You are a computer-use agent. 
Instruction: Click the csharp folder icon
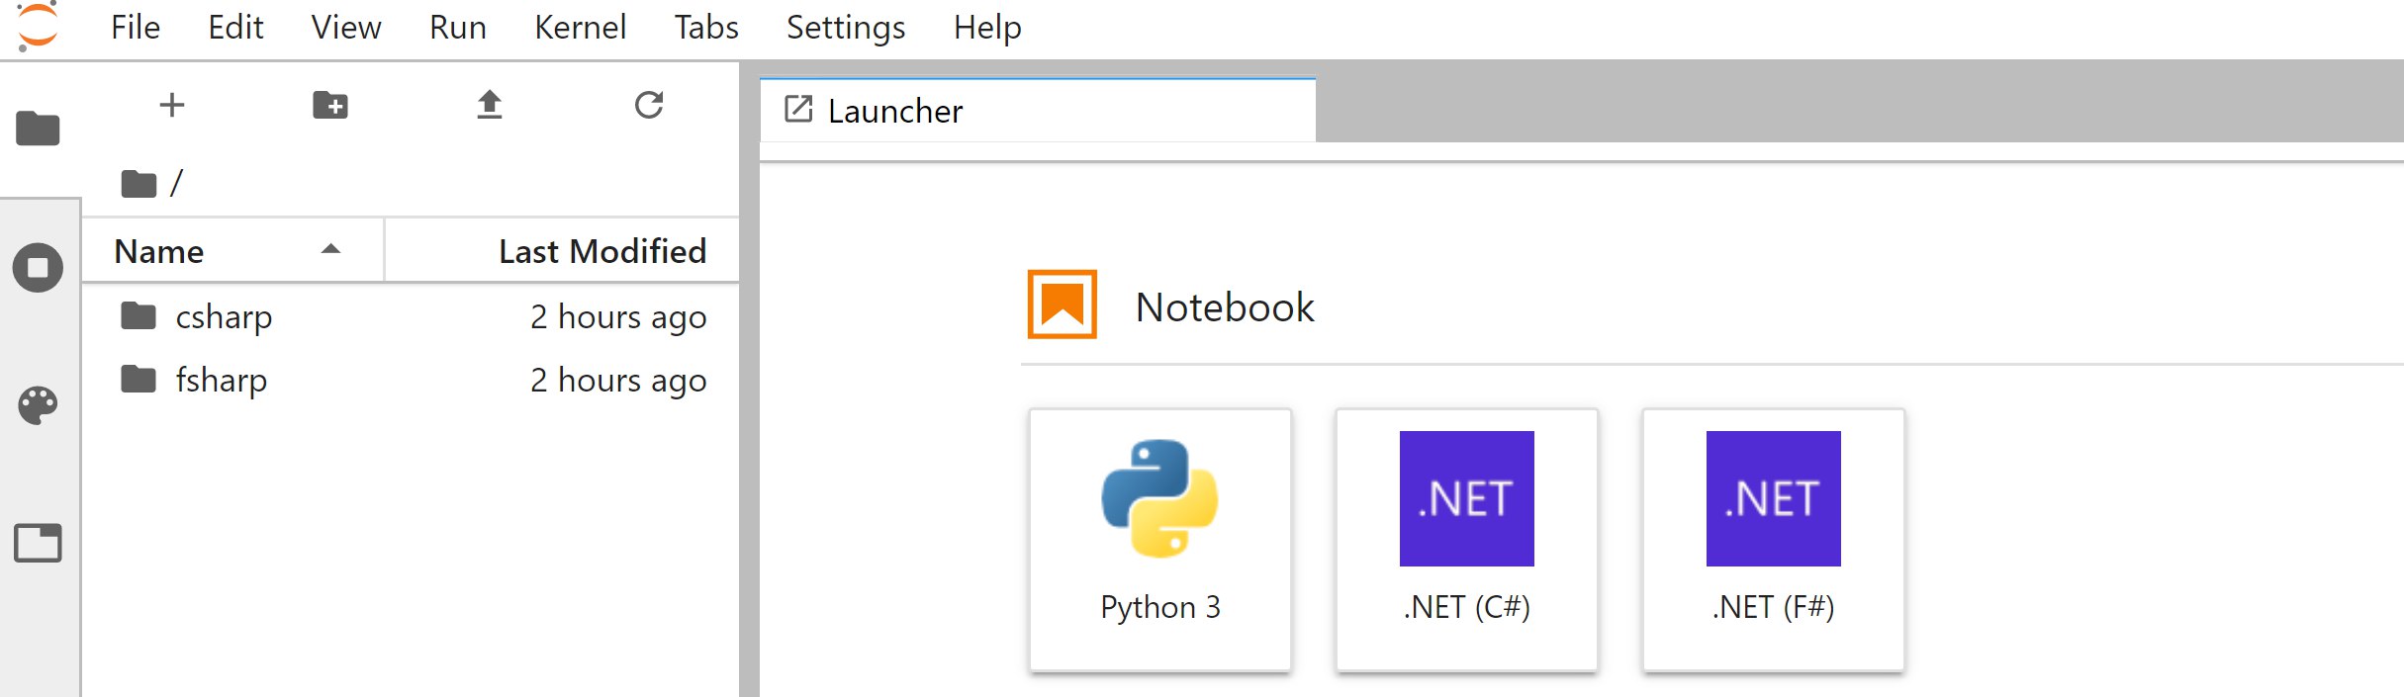coord(139,316)
